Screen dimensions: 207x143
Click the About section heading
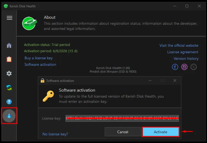[50, 17]
